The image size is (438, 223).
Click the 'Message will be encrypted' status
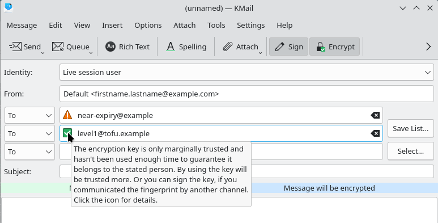[x=329, y=188]
